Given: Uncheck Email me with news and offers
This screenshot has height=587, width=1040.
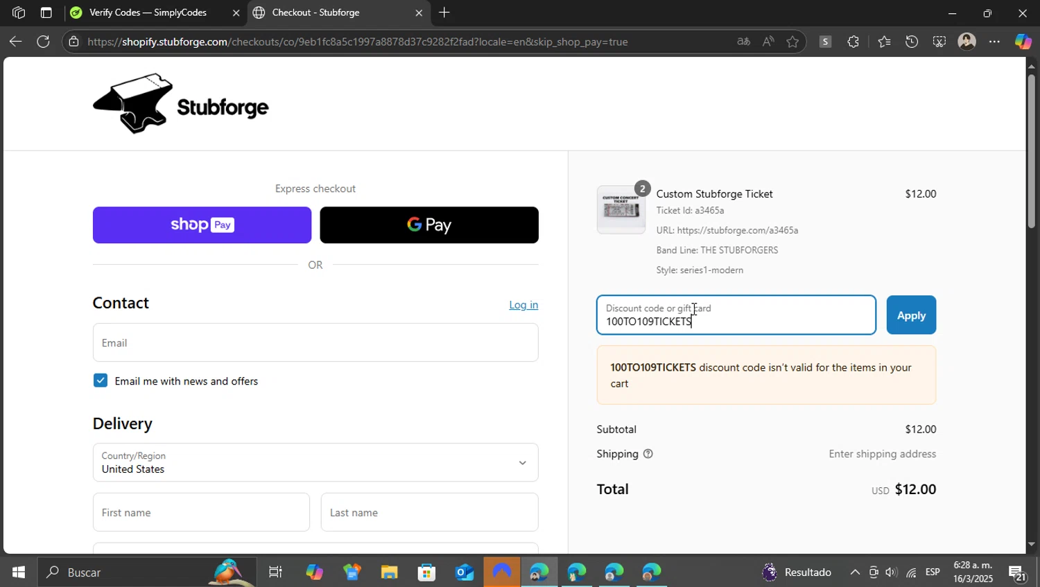Looking at the screenshot, I should (x=101, y=380).
